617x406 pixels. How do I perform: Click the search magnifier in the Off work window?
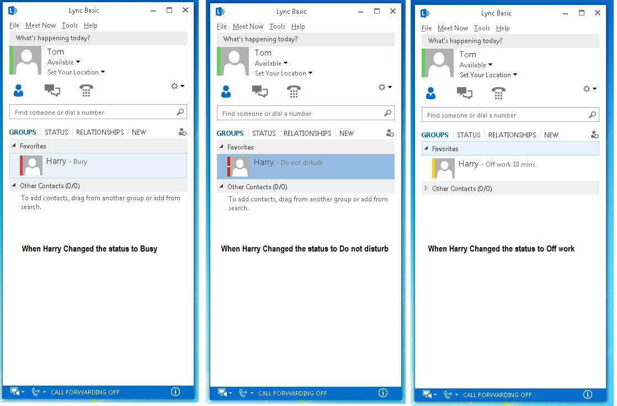(593, 115)
